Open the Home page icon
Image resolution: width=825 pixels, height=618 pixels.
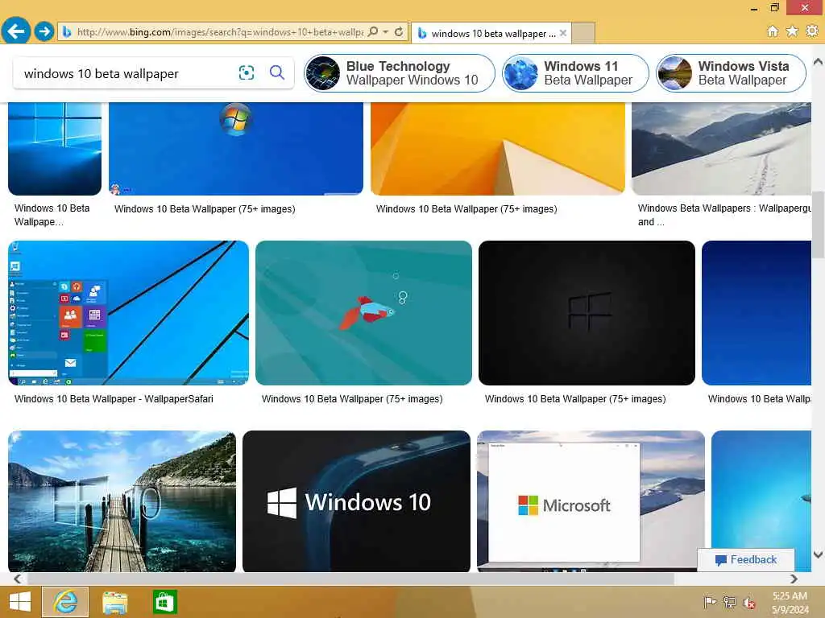[x=773, y=31]
